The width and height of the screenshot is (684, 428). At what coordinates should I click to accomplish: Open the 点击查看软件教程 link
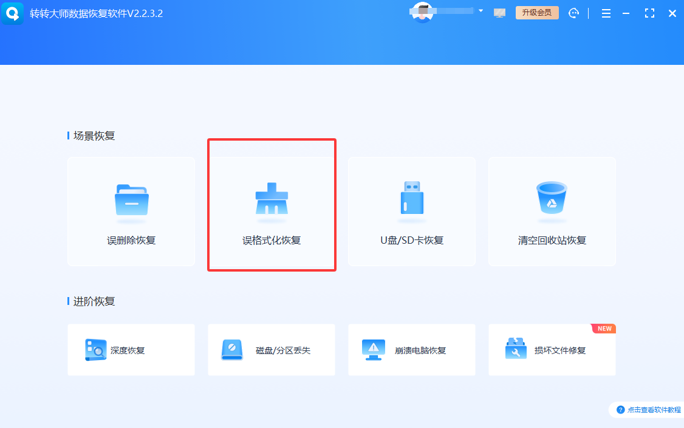(x=654, y=410)
